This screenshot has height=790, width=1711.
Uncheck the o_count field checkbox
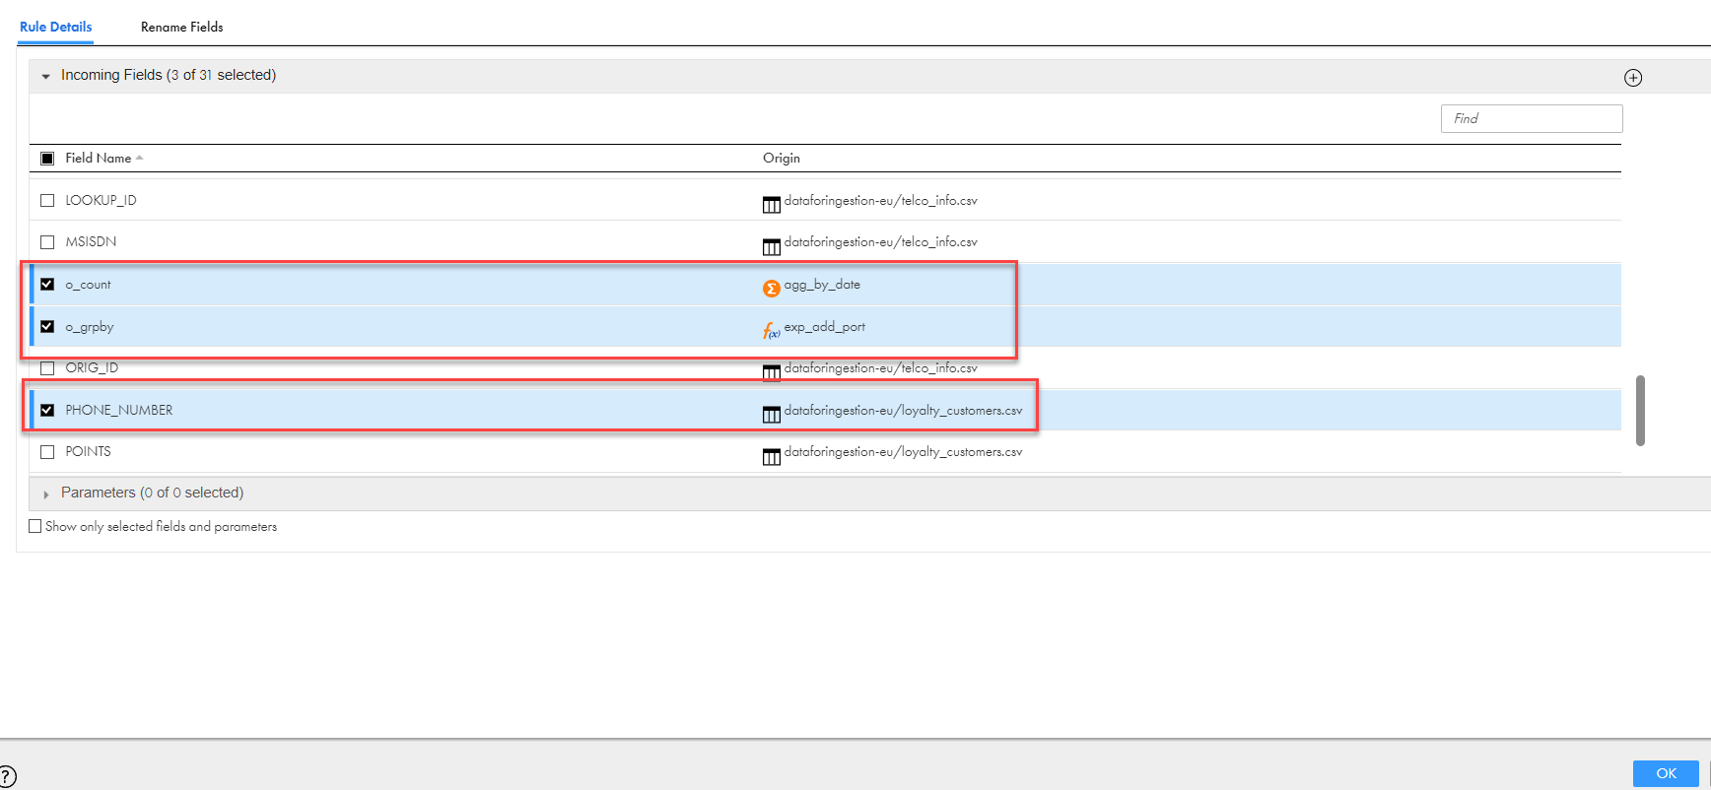point(47,284)
